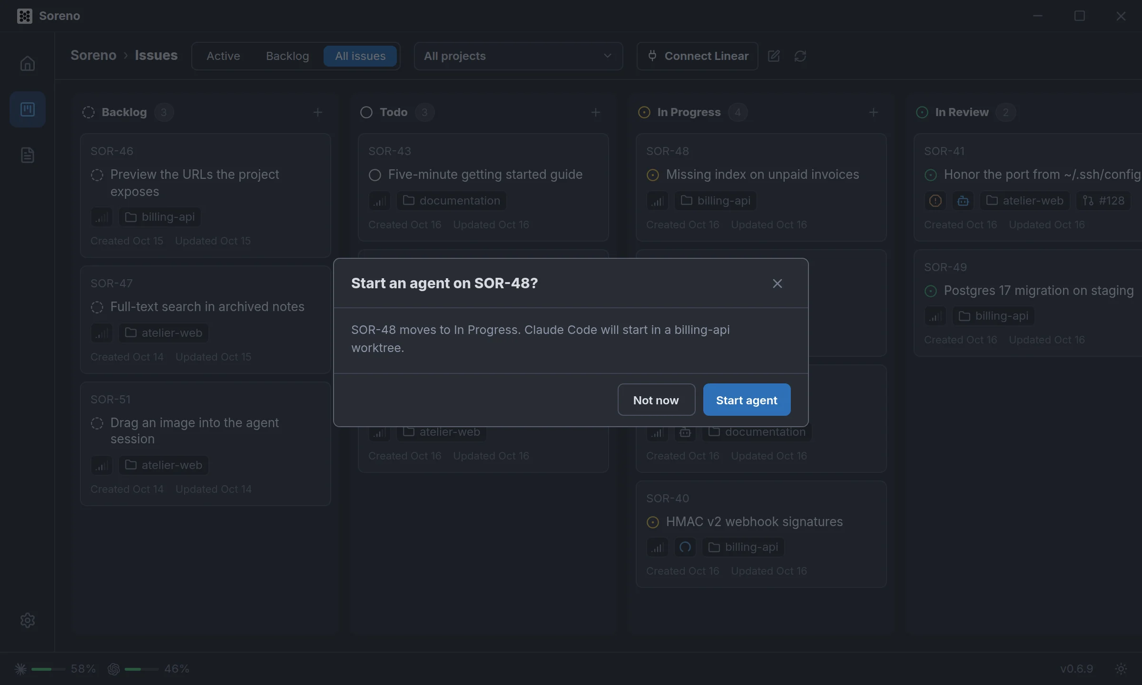Click version label v0.6.9
This screenshot has width=1142, height=685.
(x=1076, y=669)
